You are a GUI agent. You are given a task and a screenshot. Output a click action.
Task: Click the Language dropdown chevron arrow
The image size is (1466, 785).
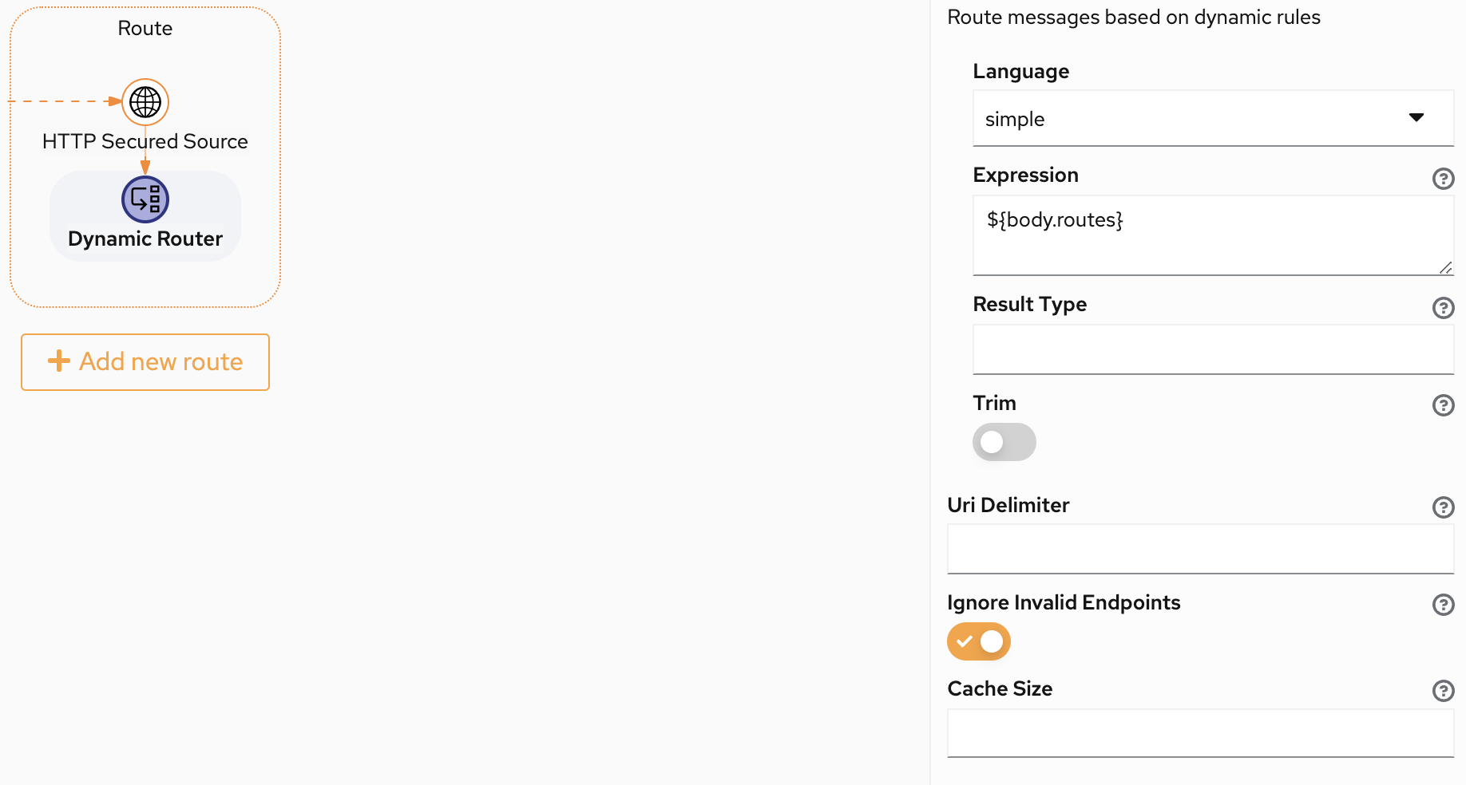(1416, 117)
